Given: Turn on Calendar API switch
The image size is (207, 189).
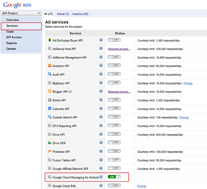Looking at the screenshot, I should [x=114, y=108].
